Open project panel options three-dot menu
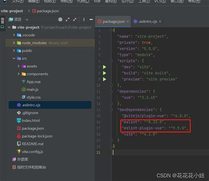The width and height of the screenshot is (209, 181). coord(84,19)
